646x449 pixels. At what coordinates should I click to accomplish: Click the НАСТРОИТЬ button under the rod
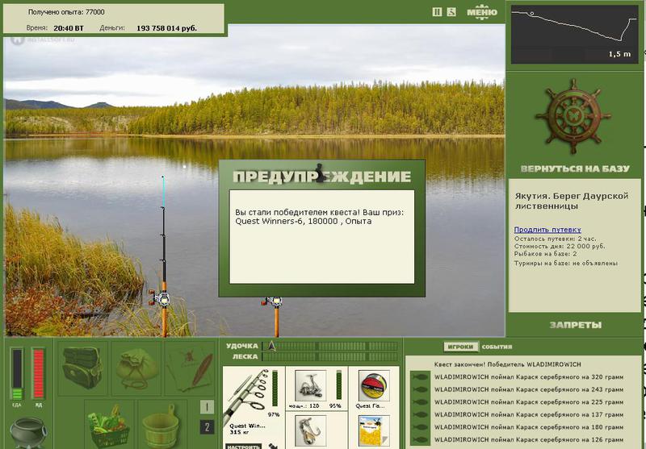pyautogui.click(x=243, y=446)
